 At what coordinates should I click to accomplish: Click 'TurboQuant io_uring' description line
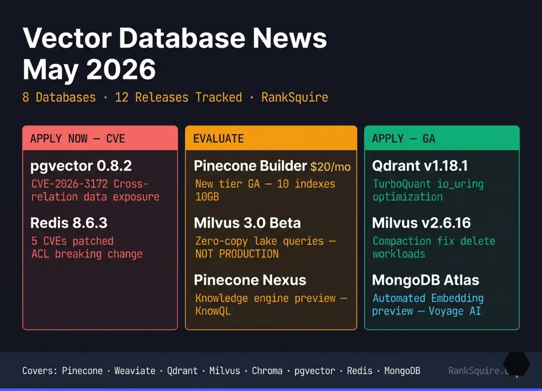(428, 184)
